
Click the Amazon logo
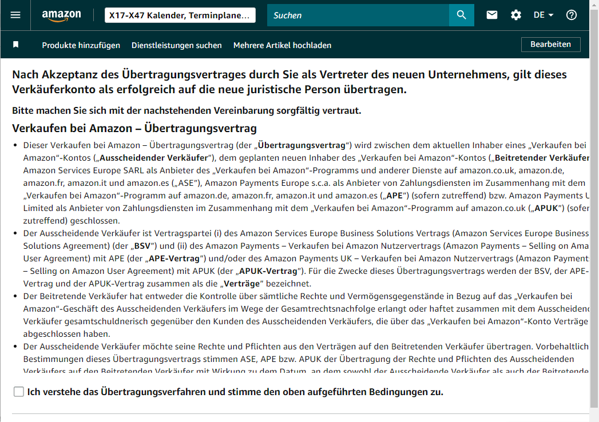[x=61, y=15]
